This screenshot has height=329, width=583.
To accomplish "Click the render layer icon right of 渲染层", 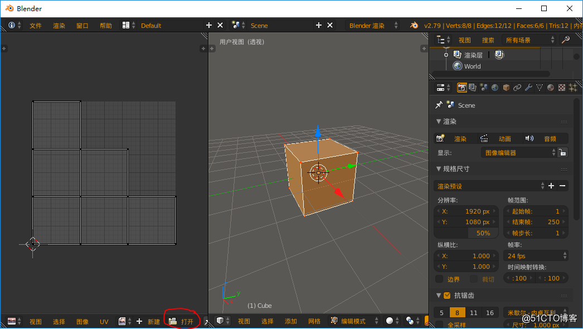I will [499, 55].
